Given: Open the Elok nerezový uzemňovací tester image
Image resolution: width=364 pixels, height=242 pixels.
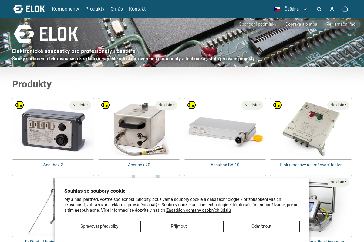Looking at the screenshot, I should pyautogui.click(x=311, y=129).
